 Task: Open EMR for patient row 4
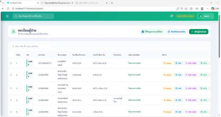[178, 100]
